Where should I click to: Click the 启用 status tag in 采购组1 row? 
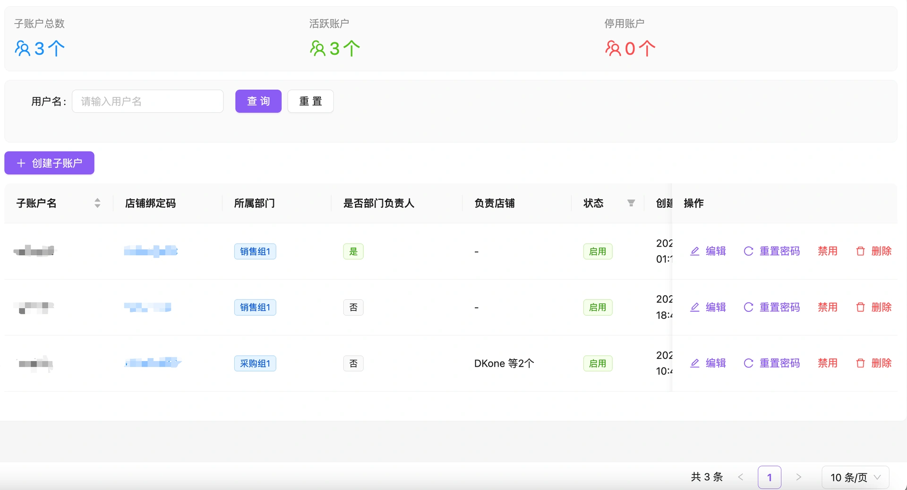[598, 363]
